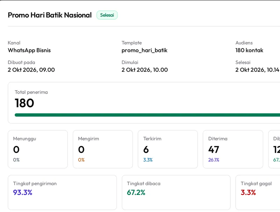The image size is (280, 212).
Task: Click the Menunggu card label
Action: point(24,139)
